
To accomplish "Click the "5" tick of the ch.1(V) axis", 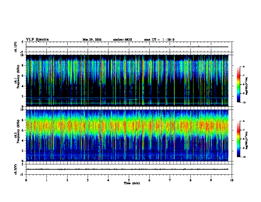I will point(22,42).
